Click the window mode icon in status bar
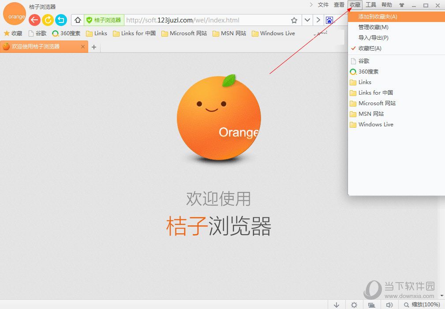This screenshot has height=309, width=445. coord(372,305)
